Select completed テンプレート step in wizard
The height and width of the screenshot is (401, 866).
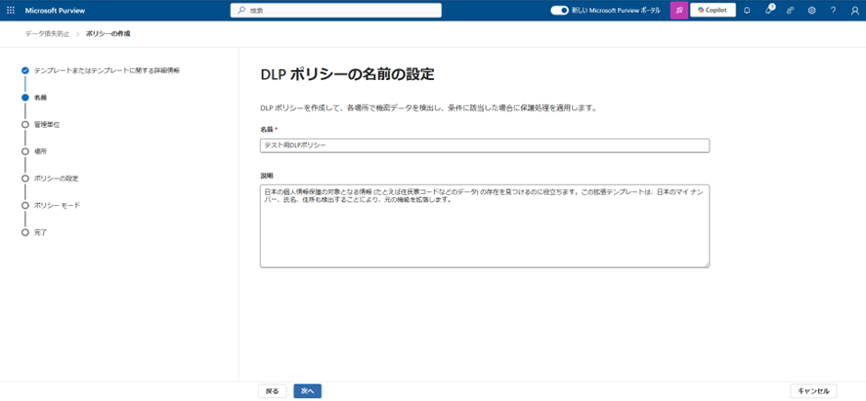[106, 70]
